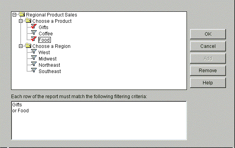Click the funnel icon next to Southeast
Viewport: 235px width, 148px height.
coord(34,70)
